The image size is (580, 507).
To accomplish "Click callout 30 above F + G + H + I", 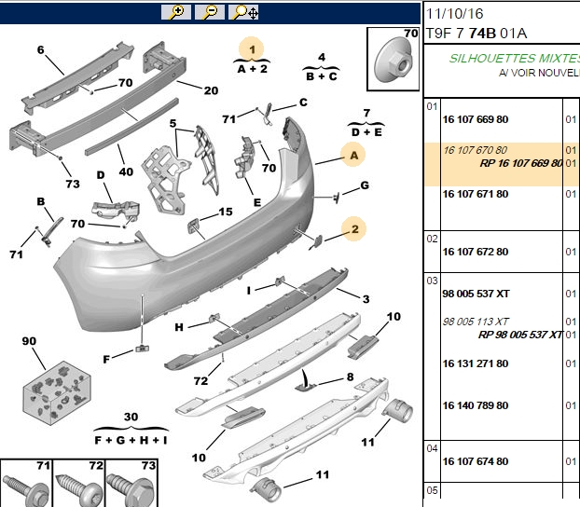I will coord(131,417).
